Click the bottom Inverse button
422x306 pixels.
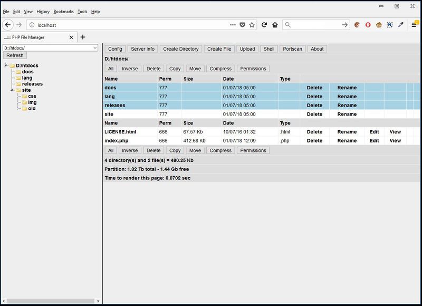coord(130,150)
